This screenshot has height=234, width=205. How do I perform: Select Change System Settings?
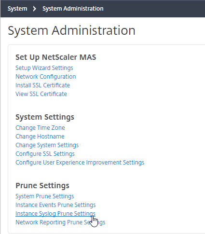click(47, 145)
